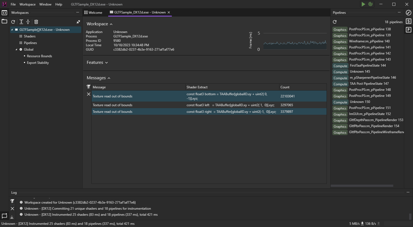Click the connect plug icon in Workspaces
The image size is (413, 227).
(x=78, y=22)
